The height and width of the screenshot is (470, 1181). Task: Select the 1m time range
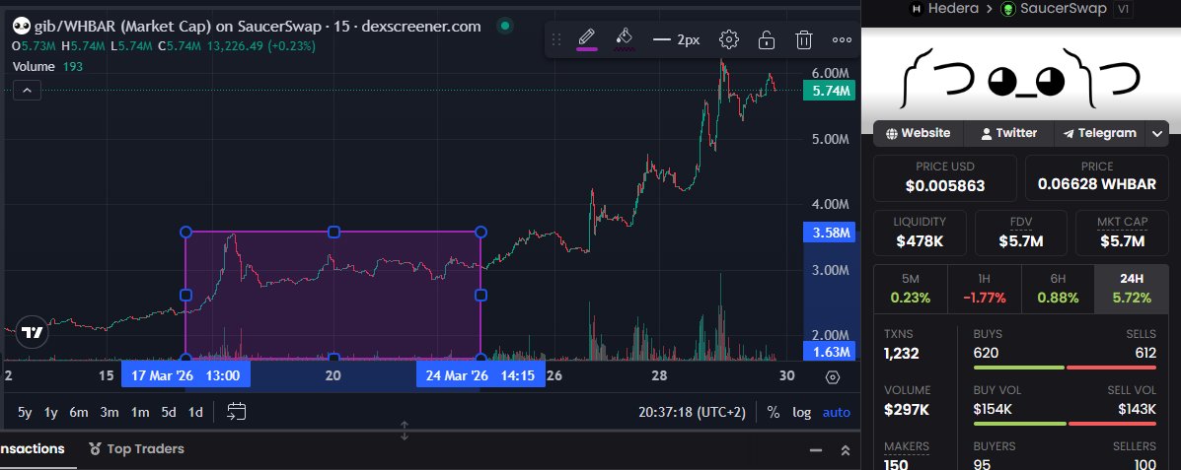tap(139, 412)
